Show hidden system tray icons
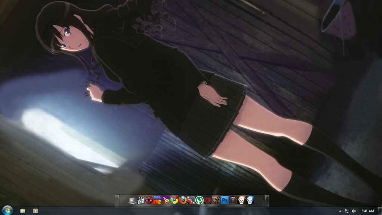 tap(340, 211)
